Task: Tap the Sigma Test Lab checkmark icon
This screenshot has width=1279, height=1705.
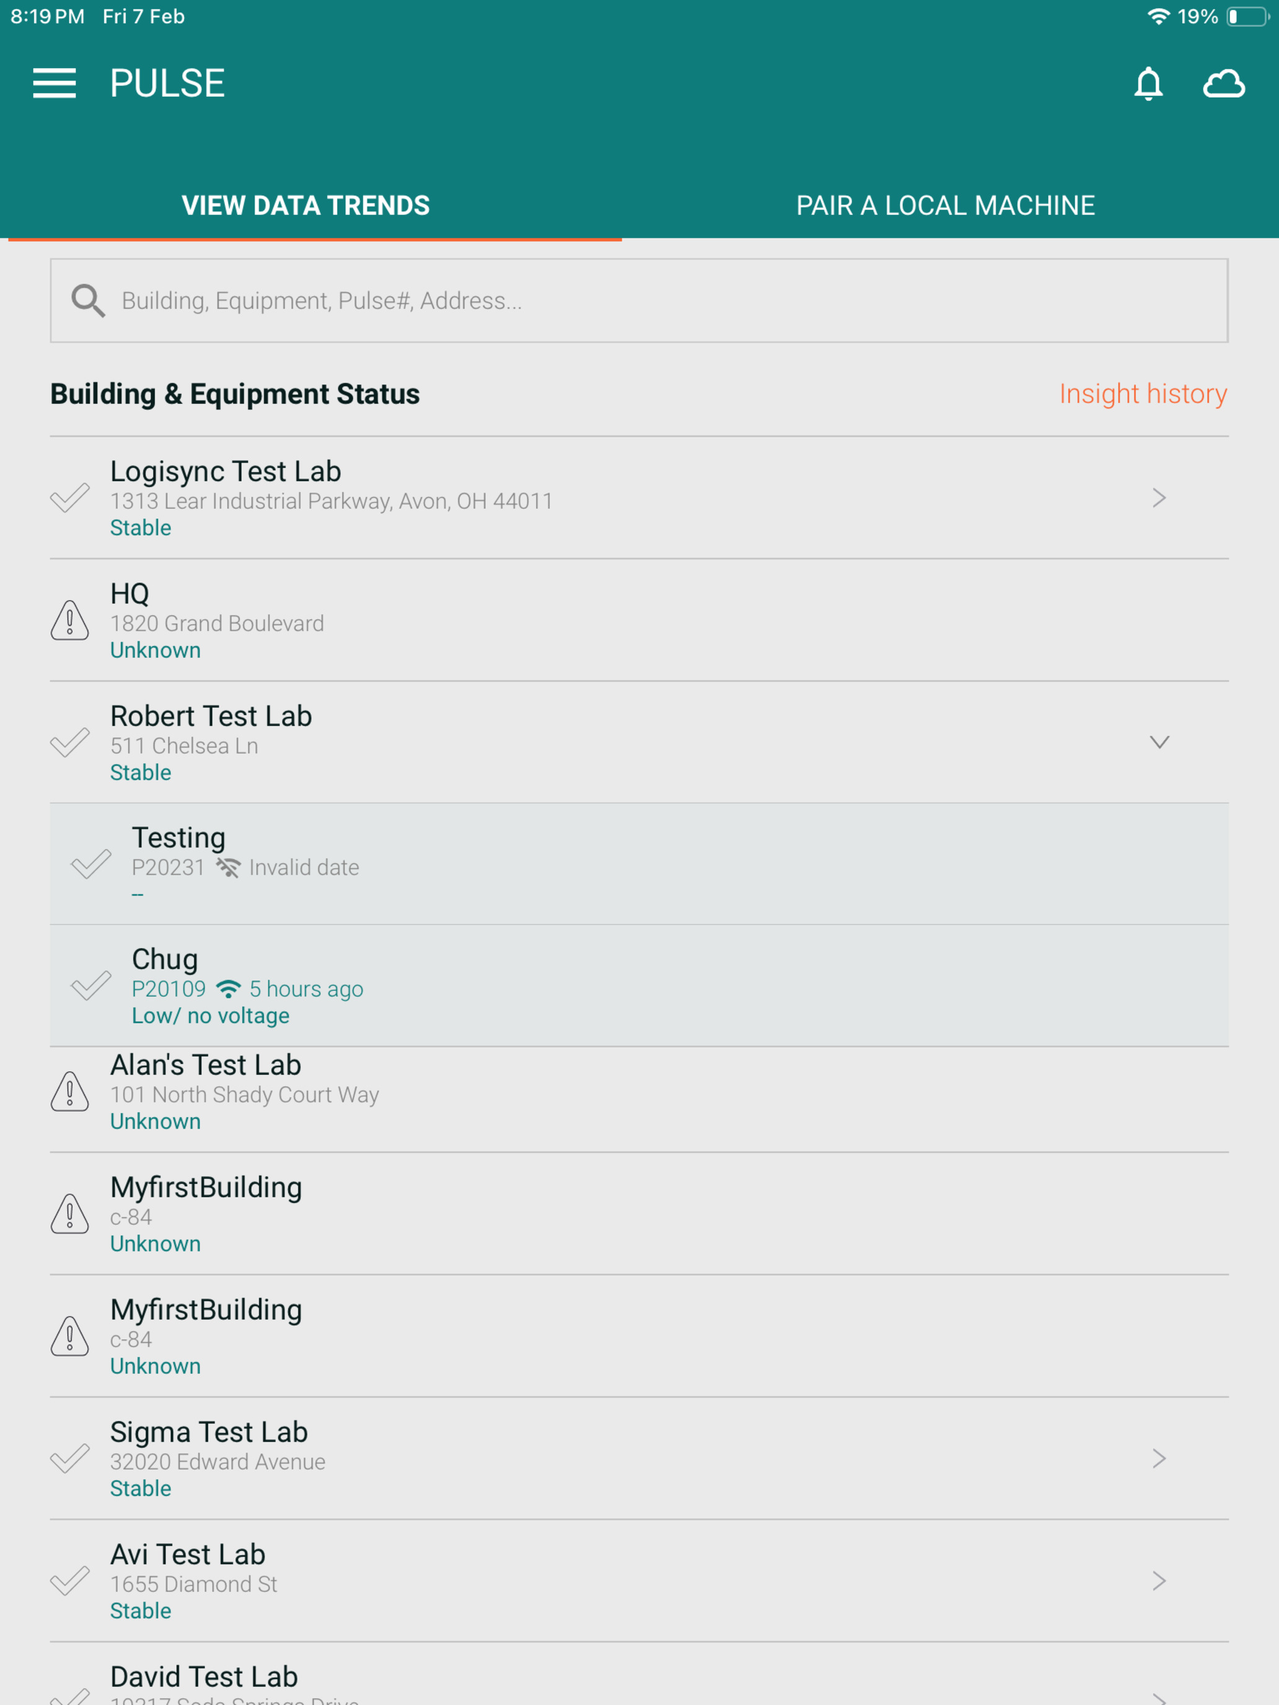Action: pyautogui.click(x=69, y=1458)
